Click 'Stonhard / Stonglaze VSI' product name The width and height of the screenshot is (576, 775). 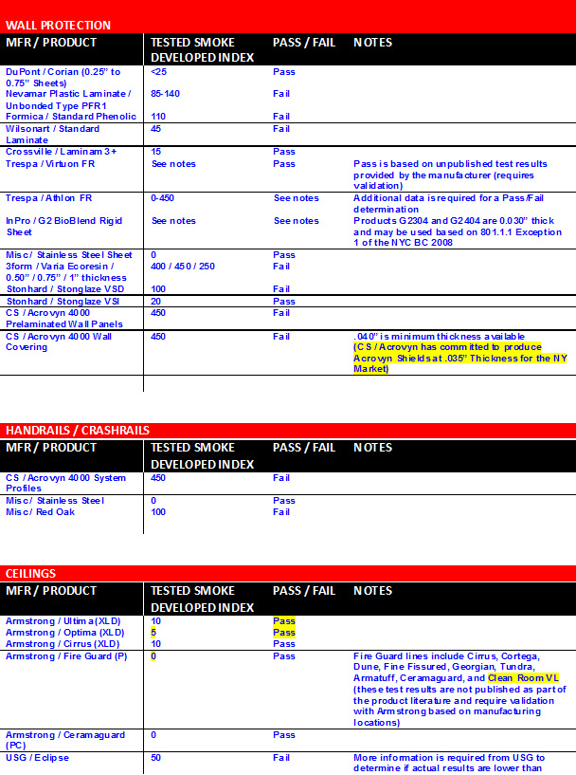[63, 302]
